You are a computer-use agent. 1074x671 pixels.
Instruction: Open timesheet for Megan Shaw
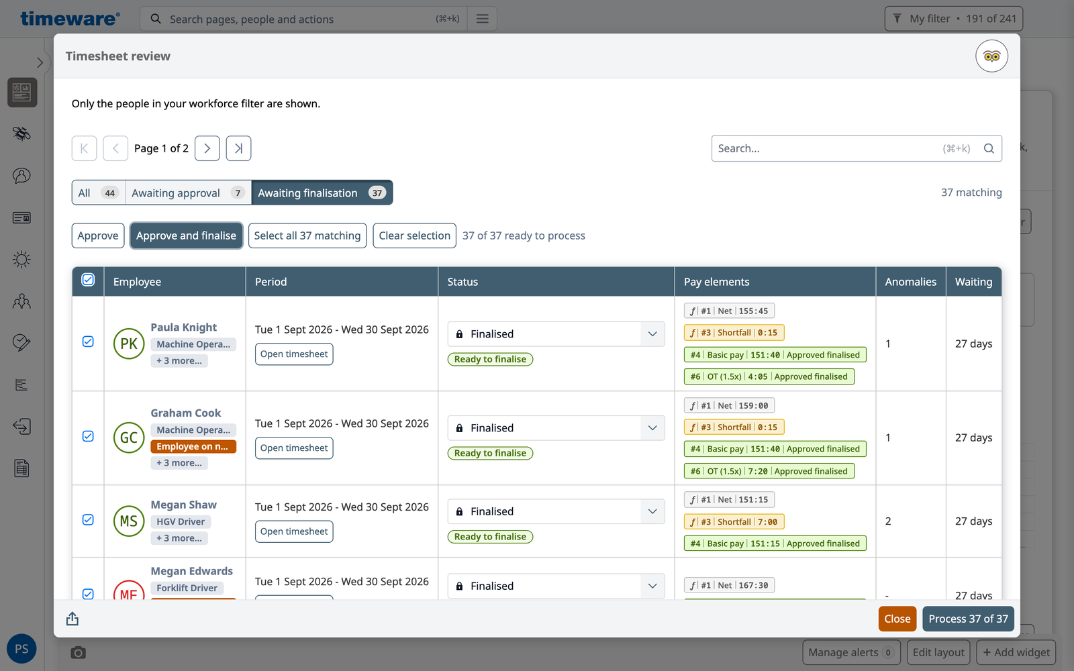pos(294,531)
